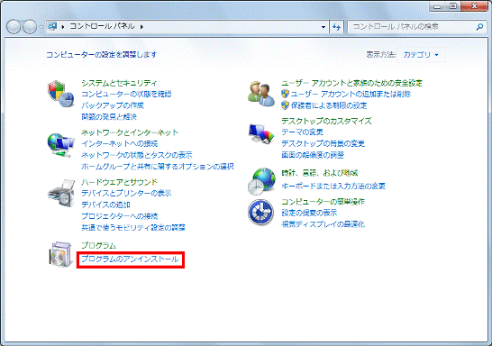This screenshot has width=492, height=346.
Task: Open the Clock, Language and Region globe icon
Action: 261,181
